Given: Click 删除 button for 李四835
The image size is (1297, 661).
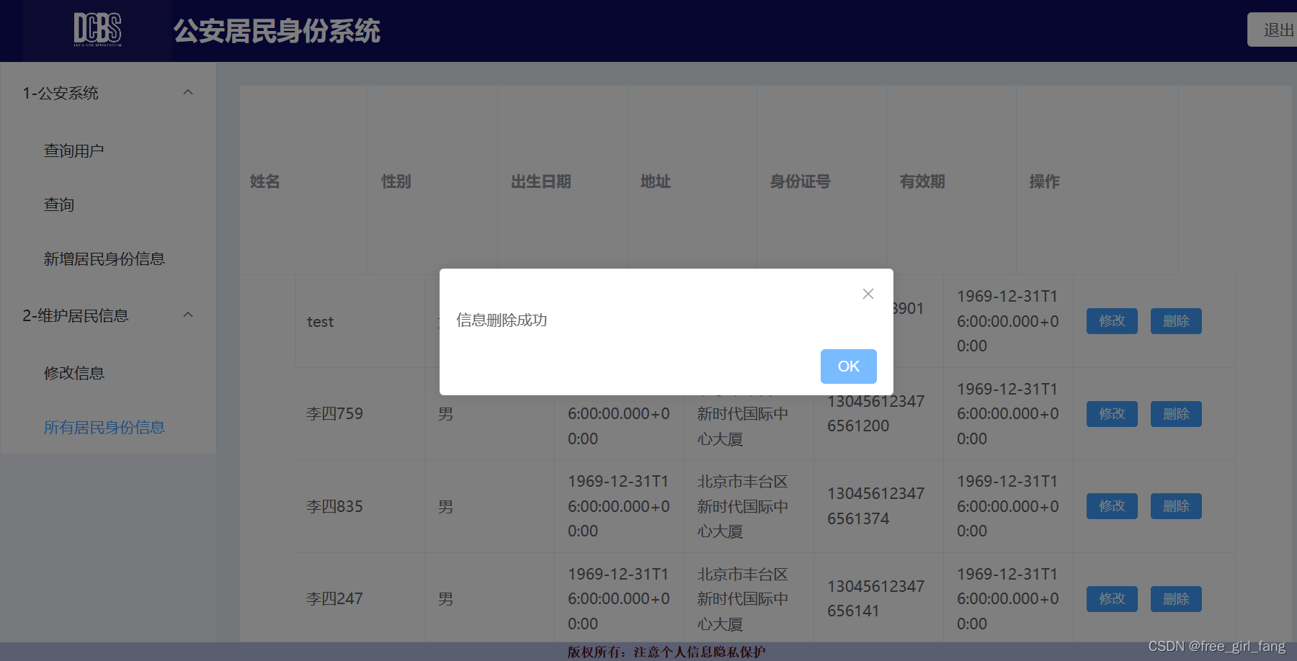Looking at the screenshot, I should [1176, 506].
